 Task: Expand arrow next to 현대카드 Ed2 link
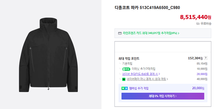[x=159, y=74]
